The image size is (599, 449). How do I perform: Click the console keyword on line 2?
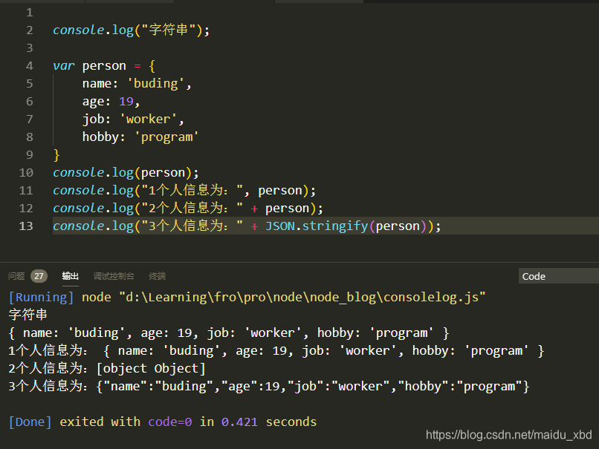[x=78, y=30]
